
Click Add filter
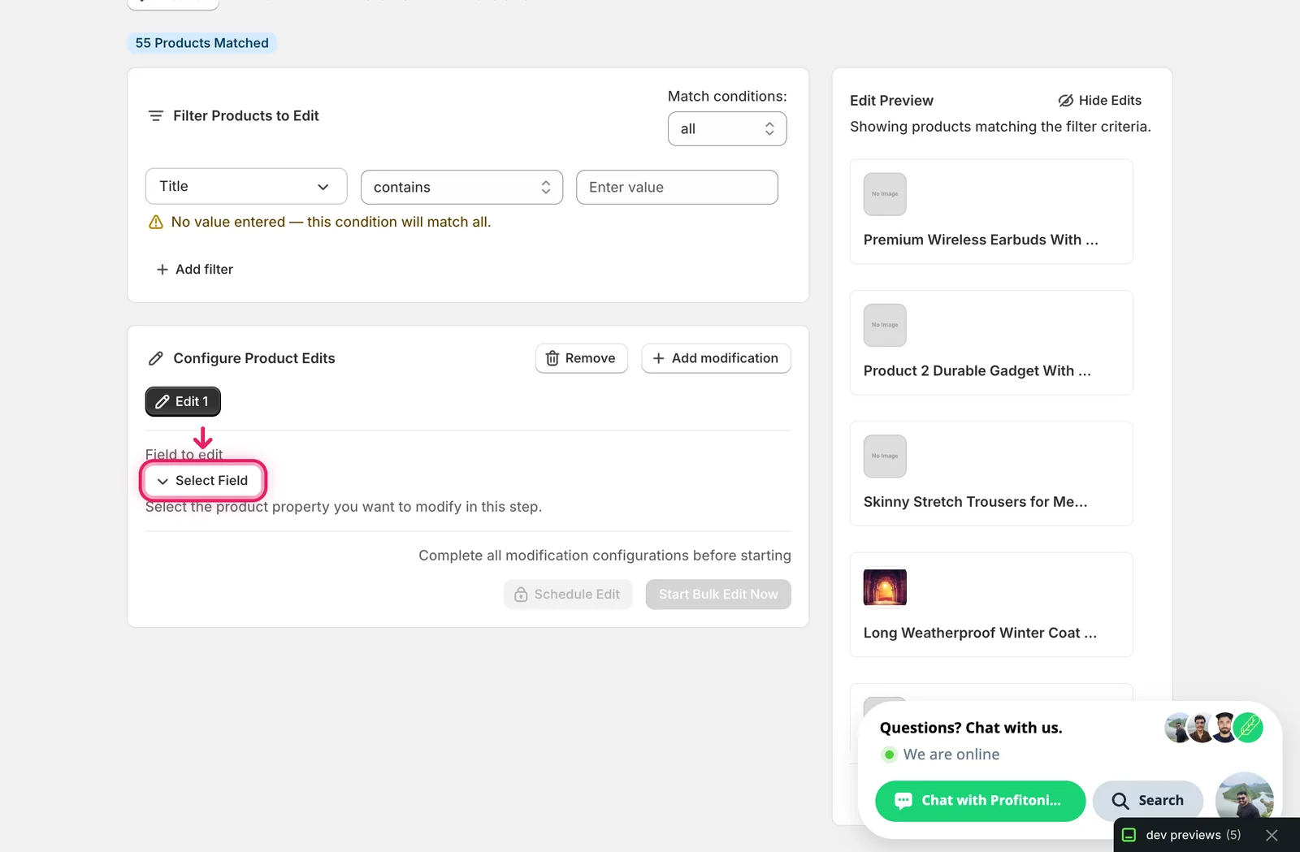click(x=195, y=269)
